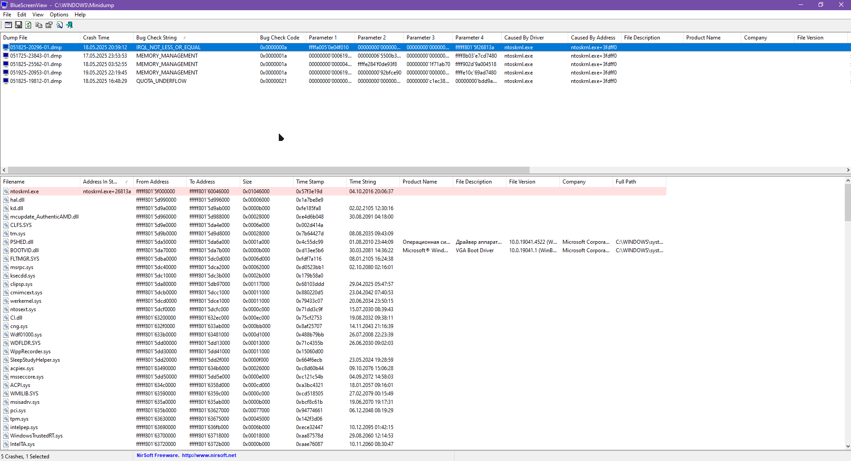Viewport: 851px width, 461px height.
Task: Sort by Bug Check String column header
Action: [x=195, y=38]
